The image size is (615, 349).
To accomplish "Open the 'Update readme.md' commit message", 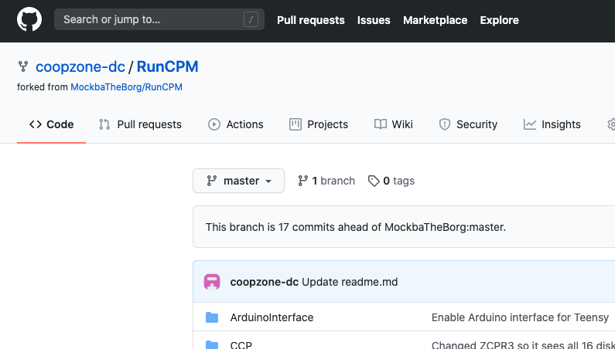I will tap(350, 282).
